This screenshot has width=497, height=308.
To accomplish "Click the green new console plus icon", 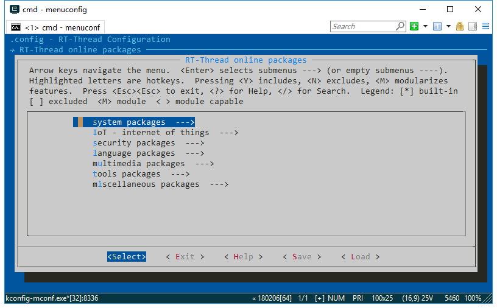I will [x=414, y=26].
